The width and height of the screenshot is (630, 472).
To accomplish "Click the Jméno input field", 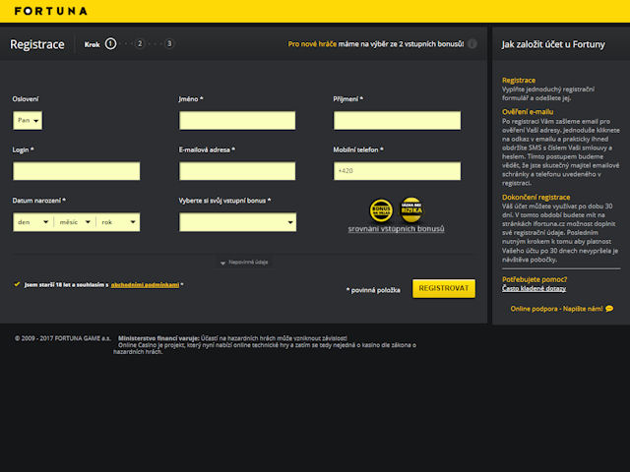I will click(237, 120).
